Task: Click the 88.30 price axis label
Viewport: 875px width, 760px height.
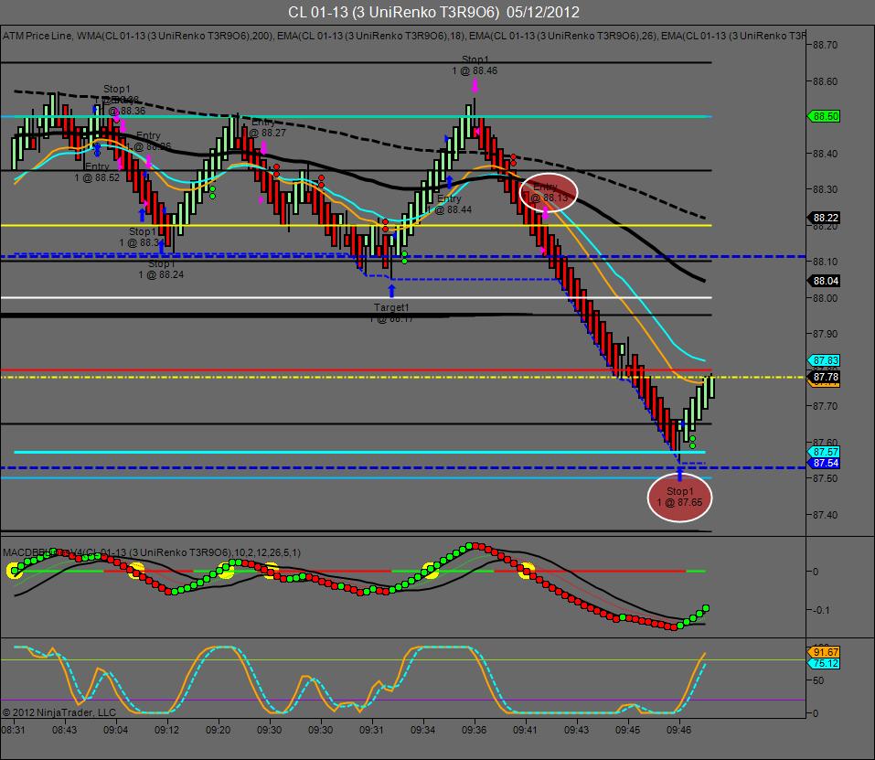Action: click(x=825, y=189)
